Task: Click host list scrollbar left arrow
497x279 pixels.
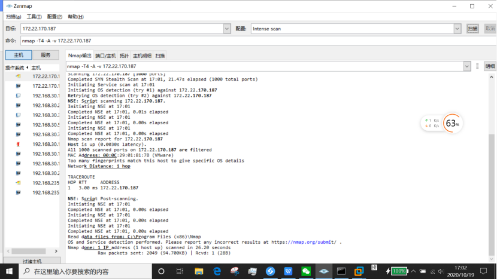Action: point(8,251)
